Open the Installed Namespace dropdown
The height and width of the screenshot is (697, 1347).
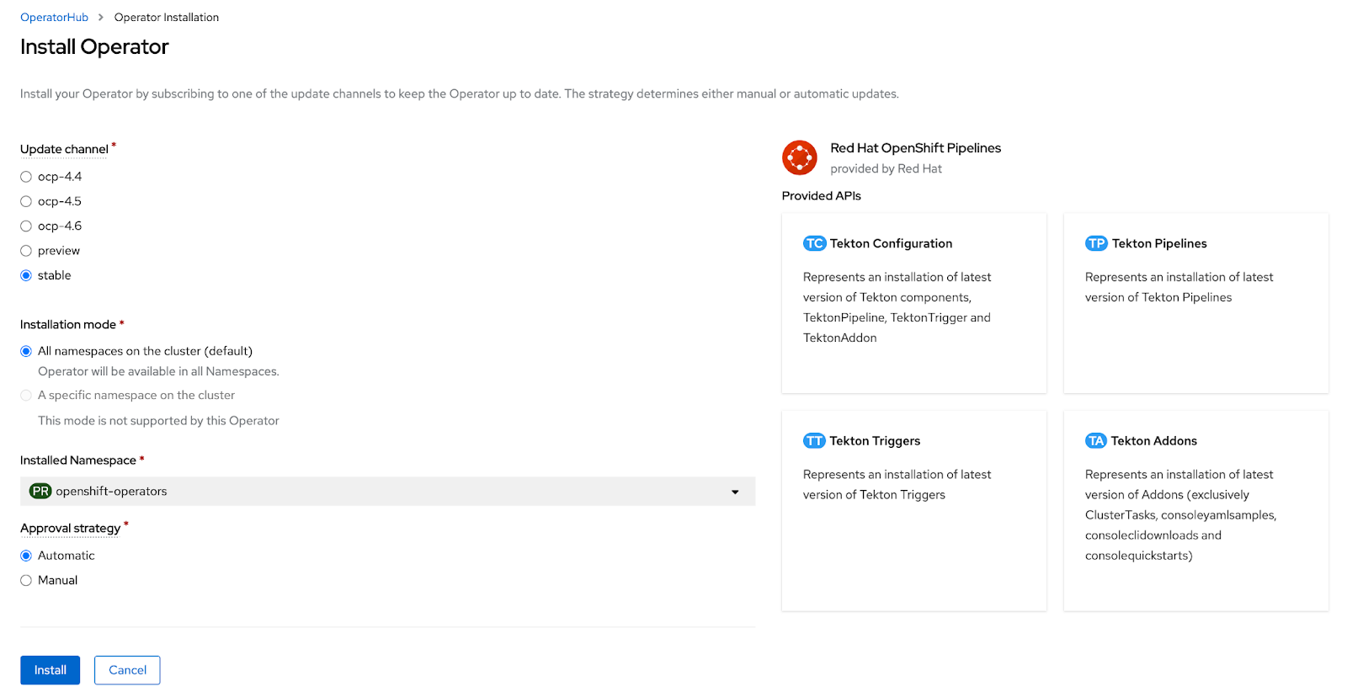[387, 492]
